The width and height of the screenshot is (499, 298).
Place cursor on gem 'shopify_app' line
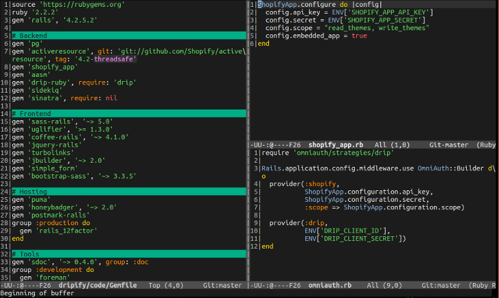45,67
